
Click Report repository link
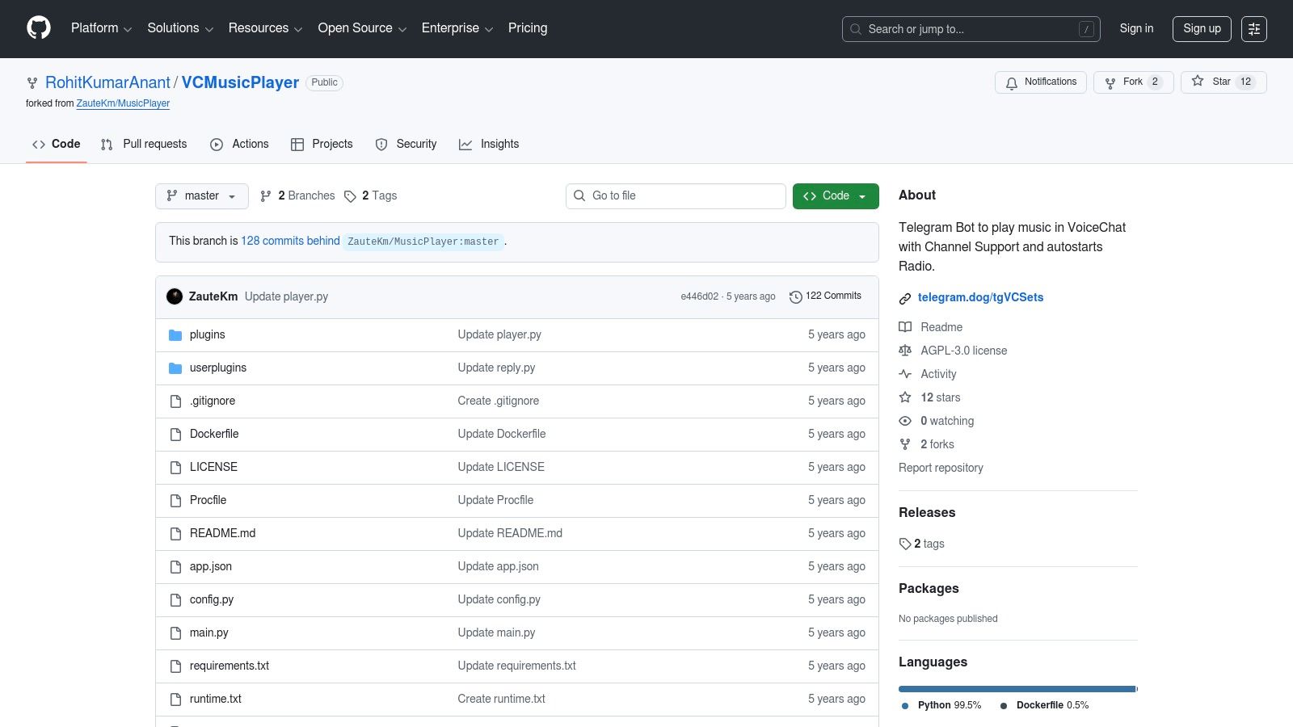pyautogui.click(x=941, y=468)
